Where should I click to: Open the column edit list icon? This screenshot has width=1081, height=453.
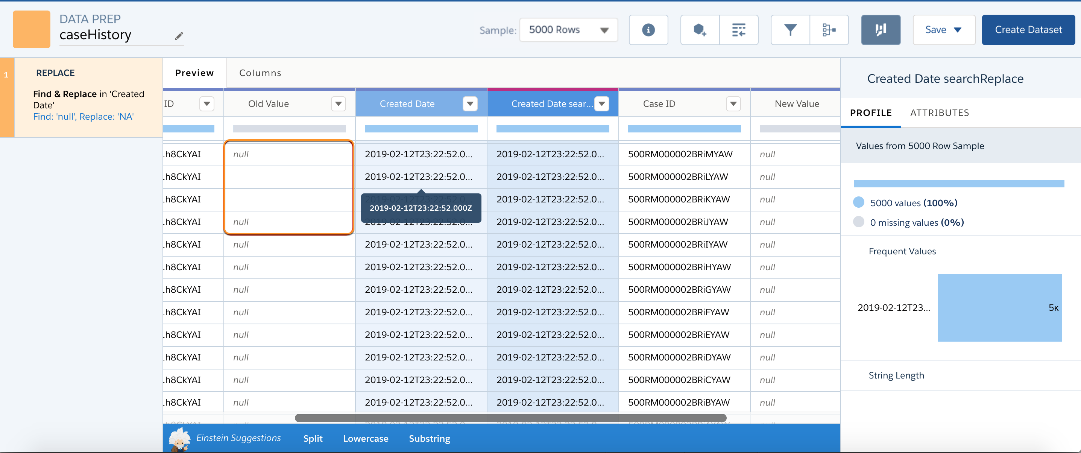tap(739, 30)
